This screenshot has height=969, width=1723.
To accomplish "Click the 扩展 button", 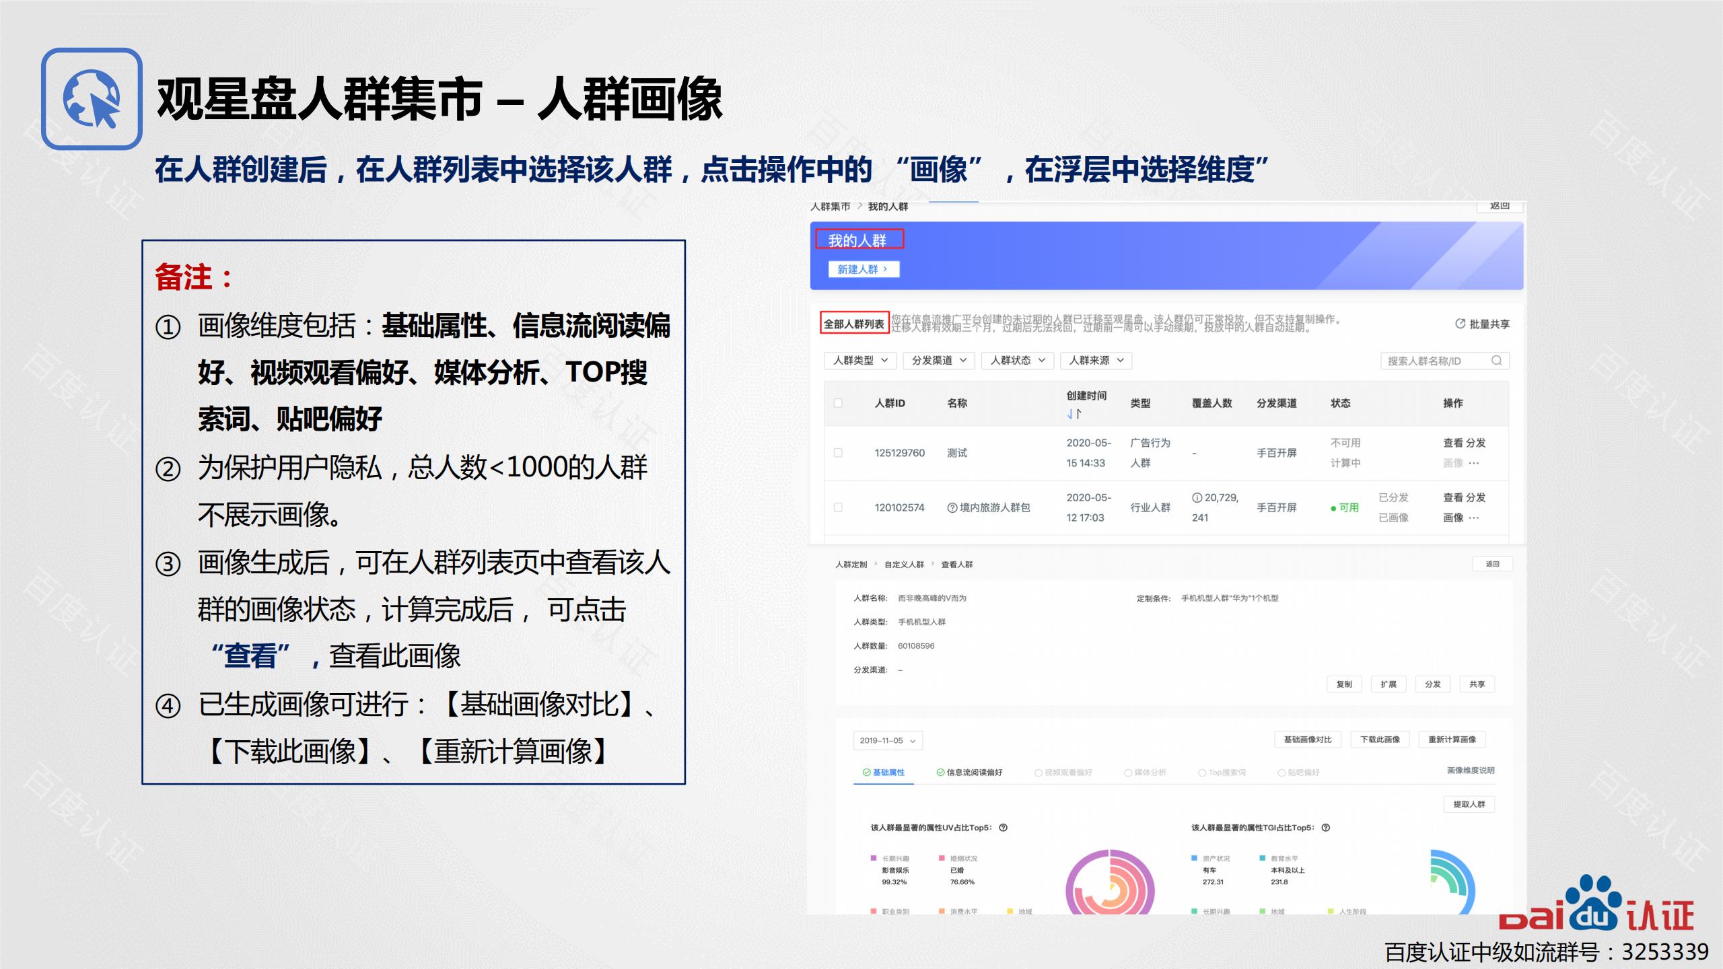I will point(1388,684).
